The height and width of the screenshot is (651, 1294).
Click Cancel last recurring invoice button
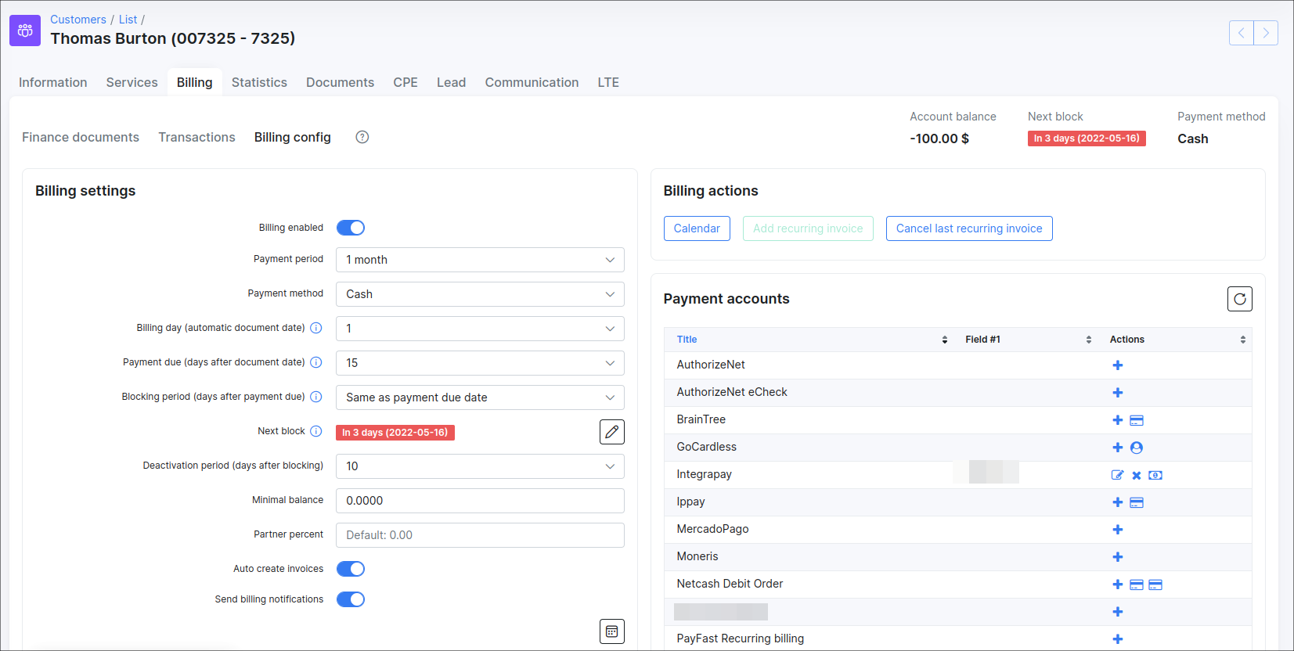pos(968,228)
